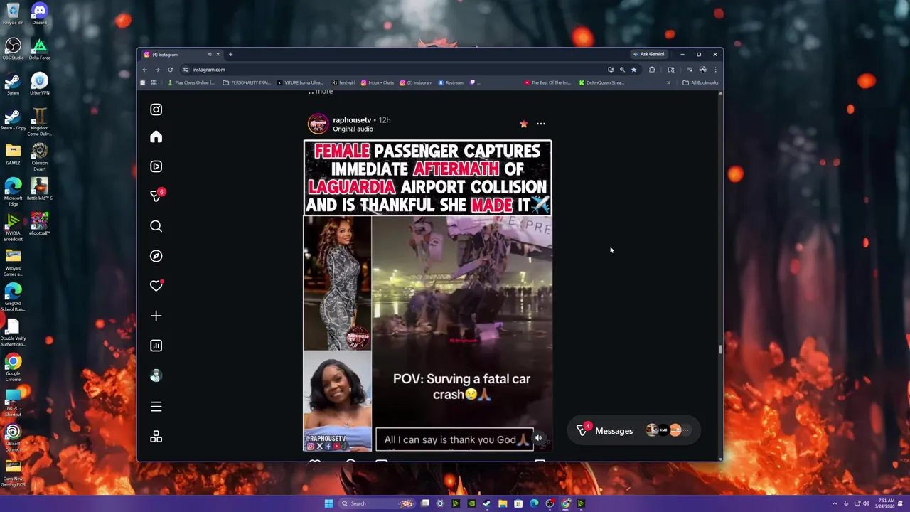Image resolution: width=910 pixels, height=512 pixels.
Task: Open the Reels icon in sidebar
Action: tap(156, 166)
